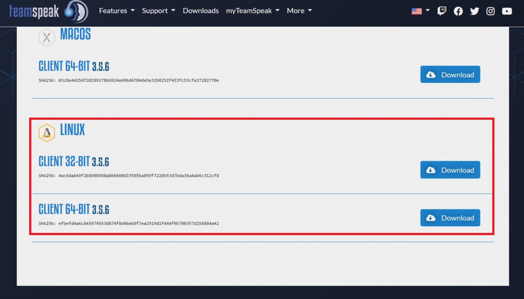Screen dimensions: 524x299
Task: Open the Features dropdown
Action: click(117, 10)
